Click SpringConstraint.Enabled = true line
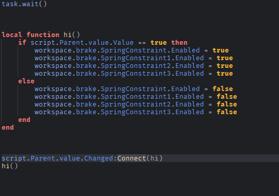279x196 pixels. (132, 50)
